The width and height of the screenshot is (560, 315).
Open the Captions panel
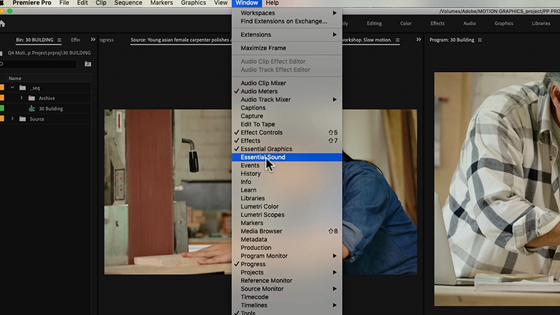pyautogui.click(x=287, y=108)
